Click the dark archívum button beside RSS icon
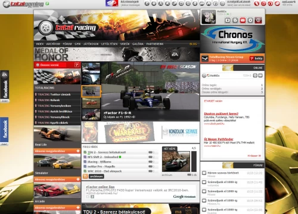 [97, 177]
